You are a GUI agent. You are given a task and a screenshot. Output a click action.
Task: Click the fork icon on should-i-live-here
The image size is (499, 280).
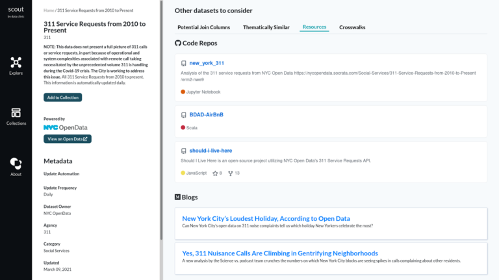coord(231,173)
